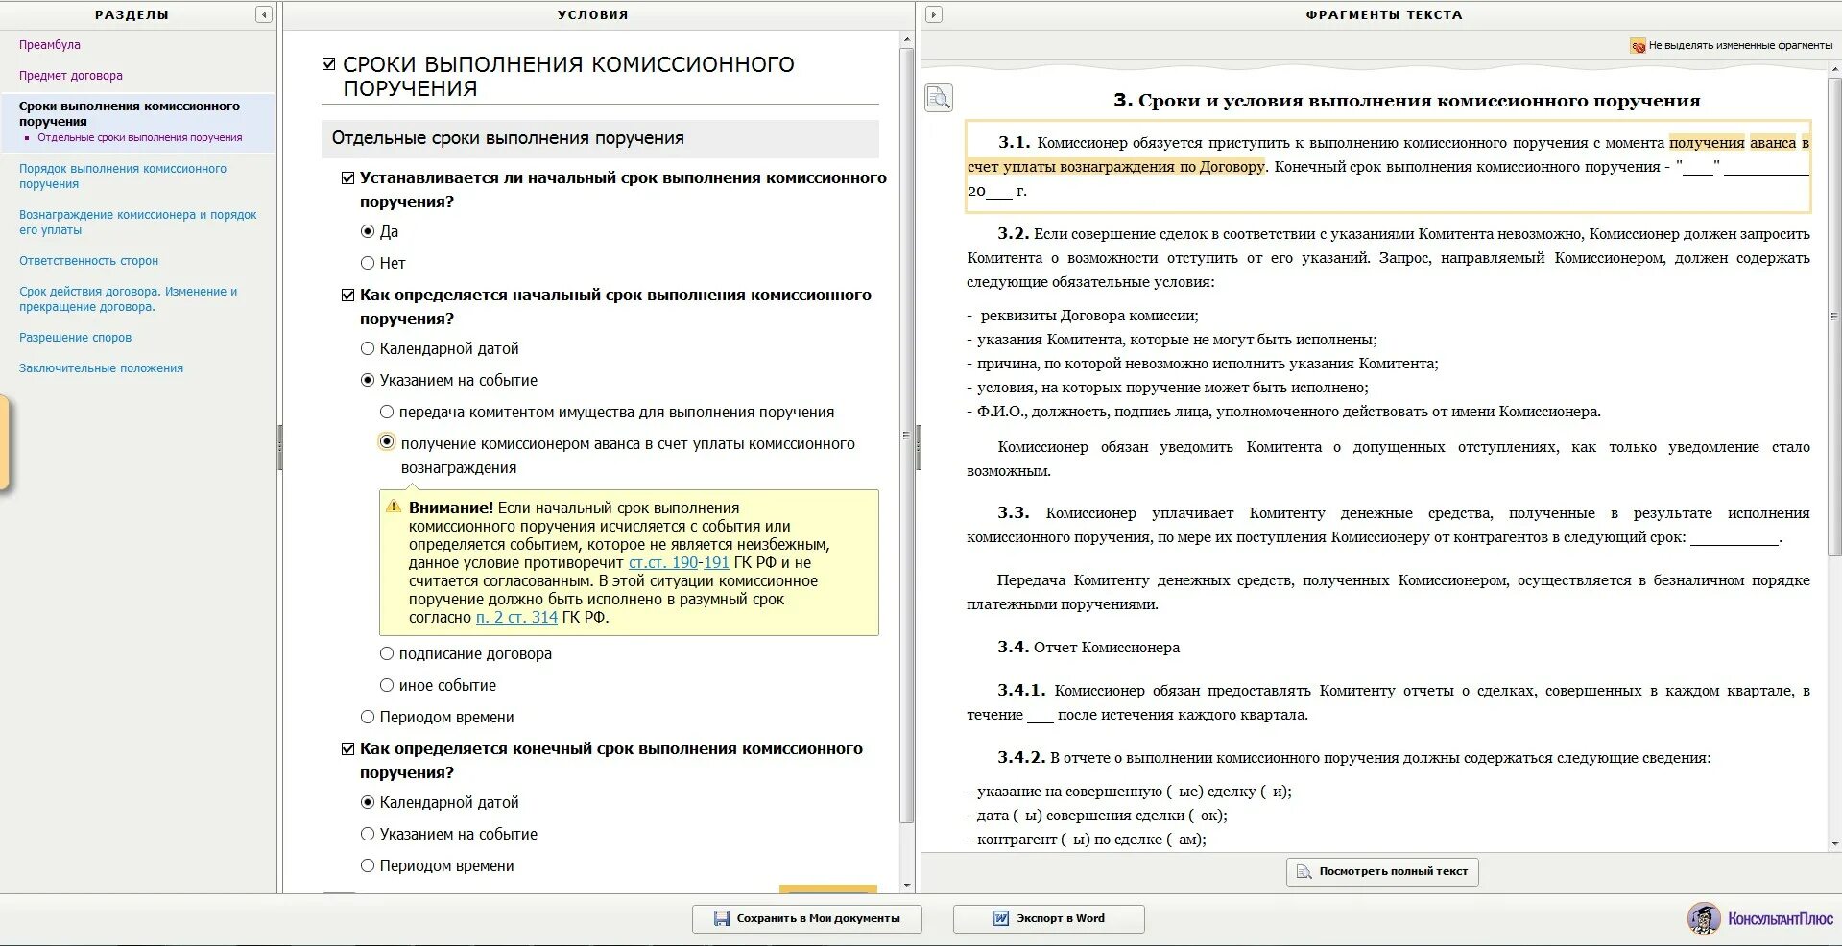The height and width of the screenshot is (946, 1842).
Task: Click scroll-up arrow of Условия panel
Action: pyautogui.click(x=906, y=39)
